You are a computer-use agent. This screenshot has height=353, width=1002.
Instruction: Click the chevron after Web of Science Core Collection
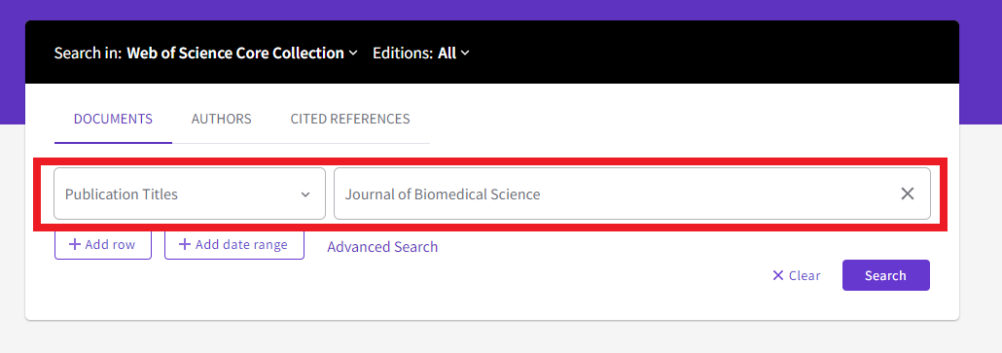353,53
